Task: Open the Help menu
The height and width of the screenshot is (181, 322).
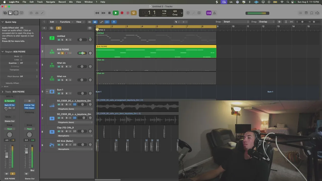Action: tap(103, 2)
